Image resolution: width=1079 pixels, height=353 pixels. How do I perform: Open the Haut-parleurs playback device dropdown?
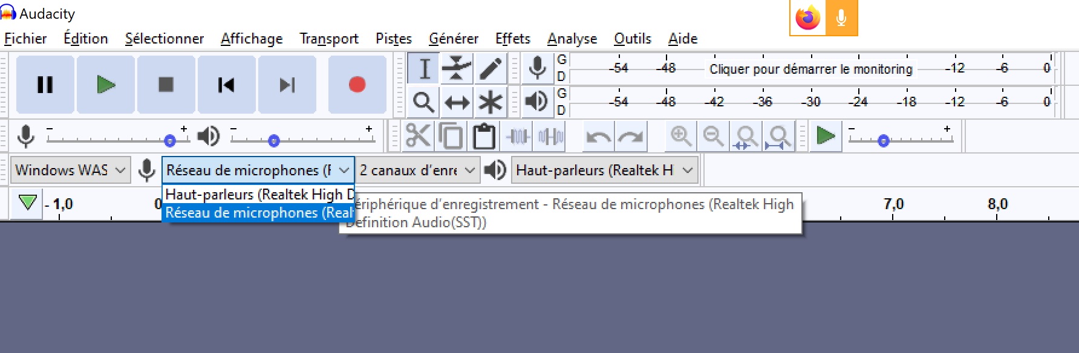[x=605, y=170]
